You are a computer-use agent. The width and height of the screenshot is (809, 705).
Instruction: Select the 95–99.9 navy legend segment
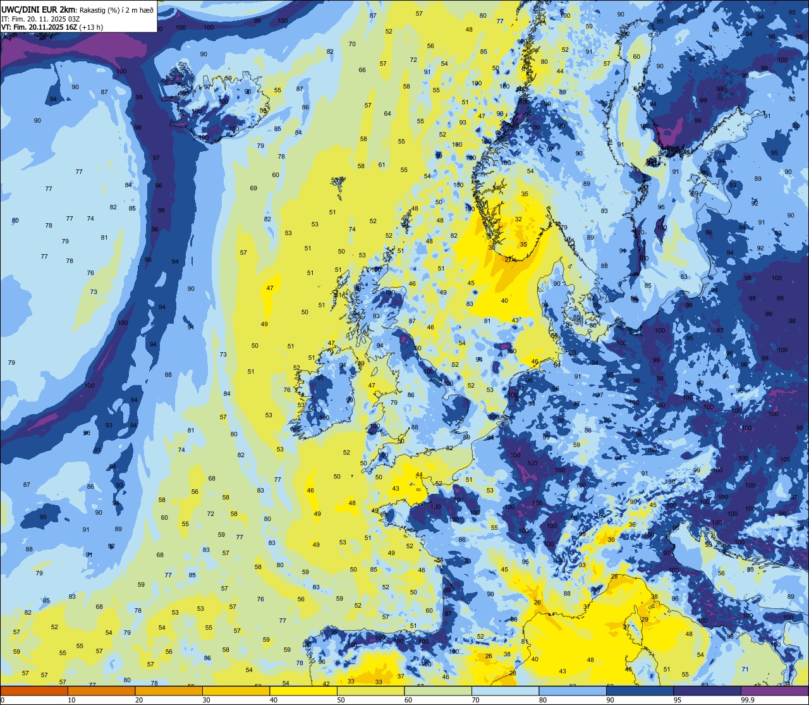tap(707, 690)
